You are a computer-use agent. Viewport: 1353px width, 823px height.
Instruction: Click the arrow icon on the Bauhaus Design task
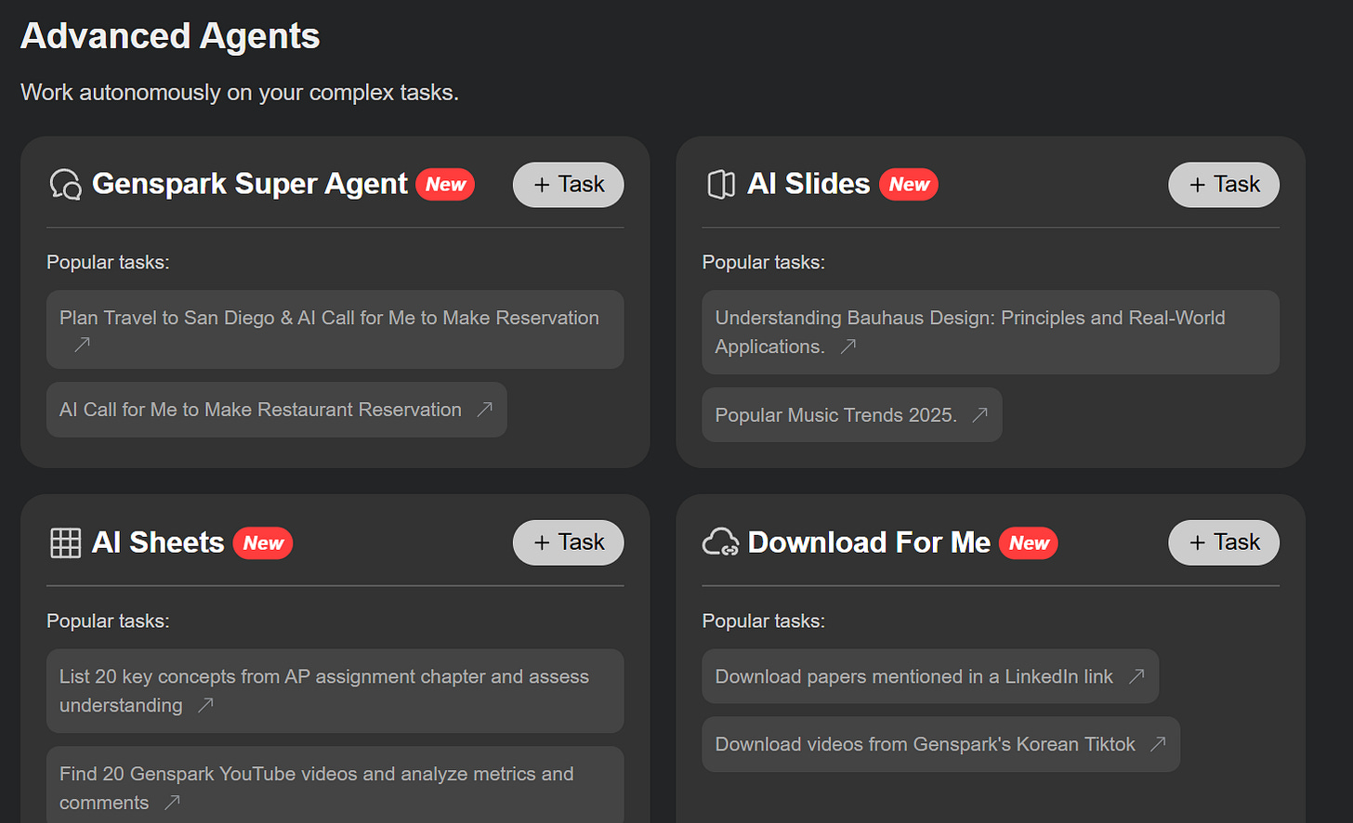(x=847, y=346)
